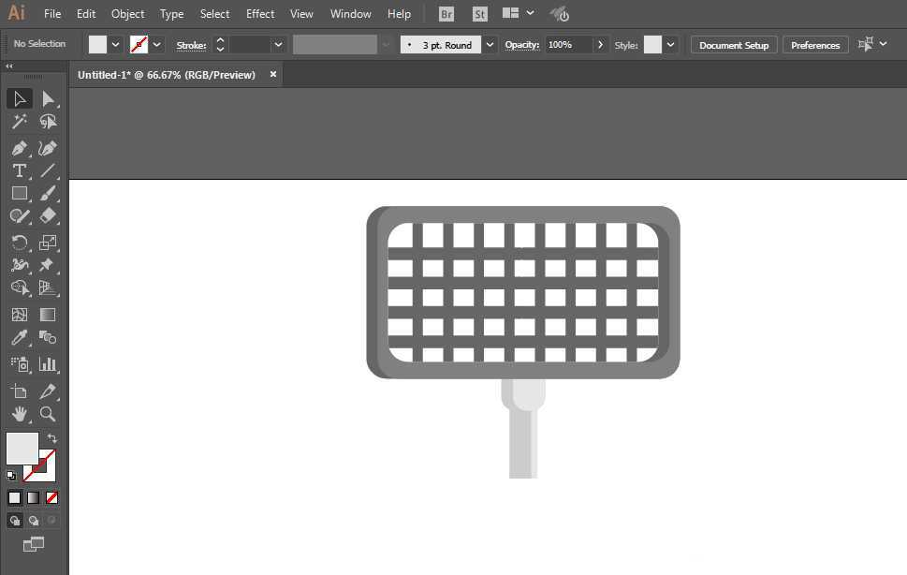This screenshot has width=907, height=575.
Task: Activate the Eyedropper tool
Action: (19, 338)
